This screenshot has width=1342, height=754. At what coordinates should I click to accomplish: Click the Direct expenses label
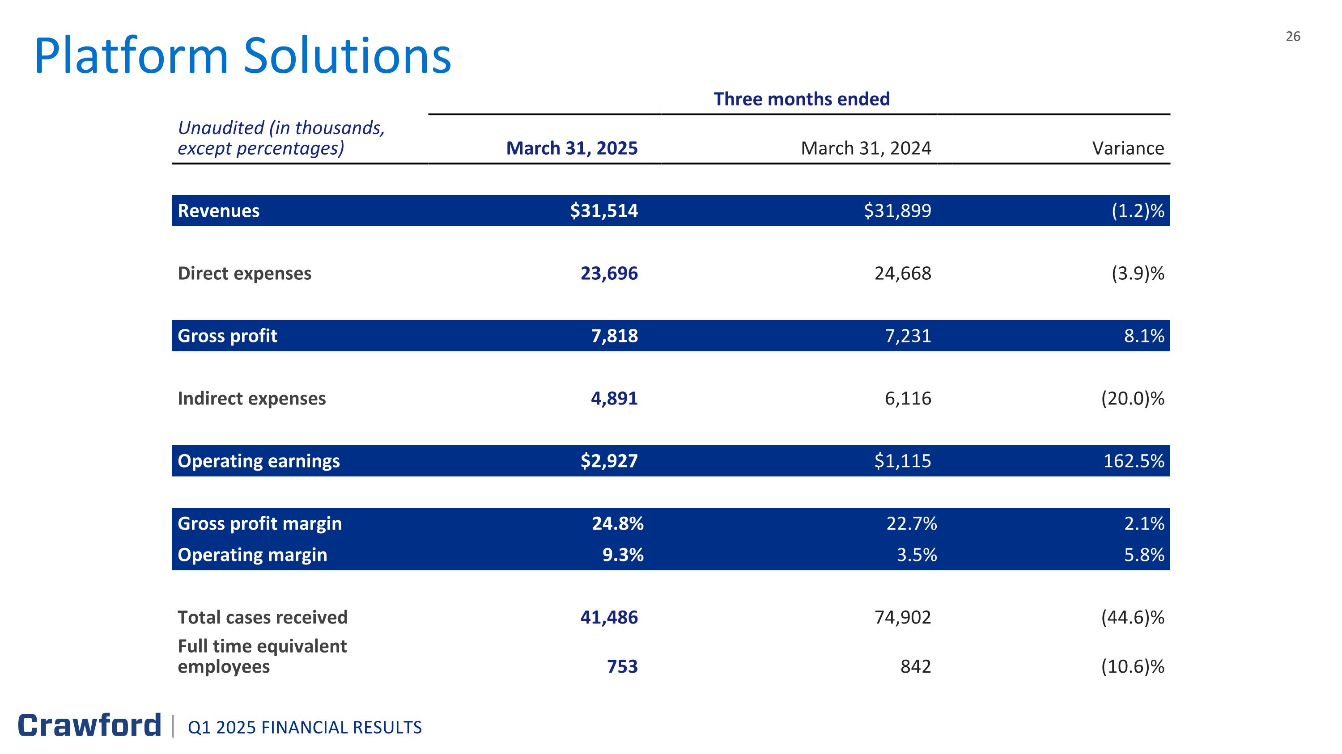pos(244,273)
